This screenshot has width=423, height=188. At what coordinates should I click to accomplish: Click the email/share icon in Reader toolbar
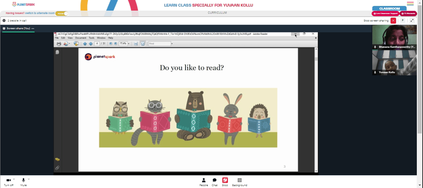76,44
